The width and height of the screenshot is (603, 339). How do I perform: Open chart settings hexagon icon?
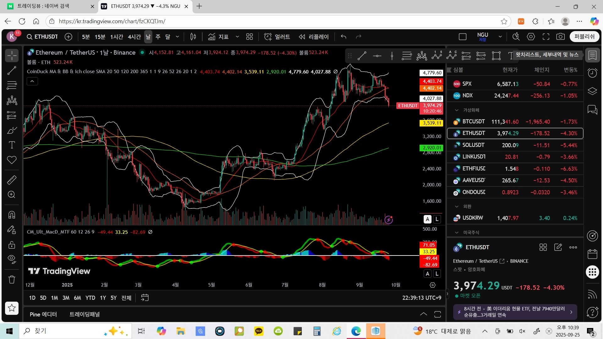click(x=531, y=37)
